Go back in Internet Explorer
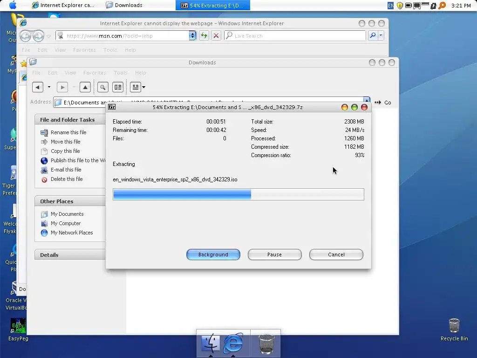Screen dimensions: 477x358 click(26, 36)
